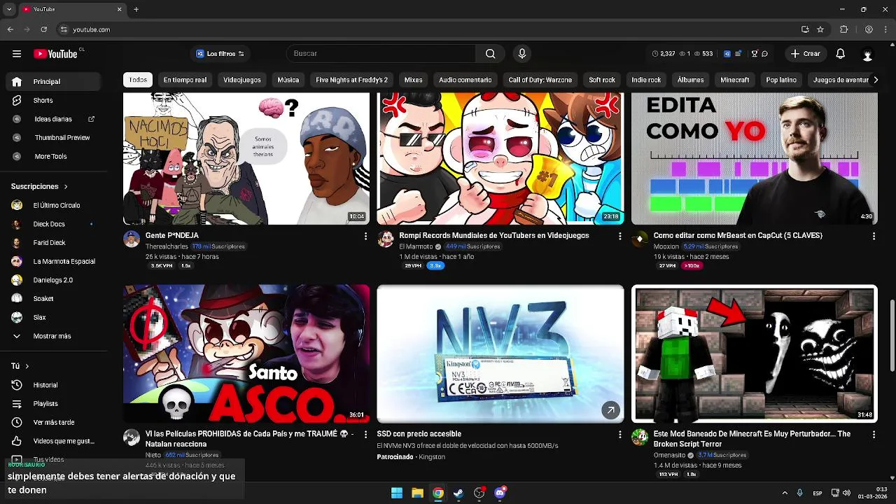
Task: Open El Último Círculo subscription
Action: (x=52, y=206)
